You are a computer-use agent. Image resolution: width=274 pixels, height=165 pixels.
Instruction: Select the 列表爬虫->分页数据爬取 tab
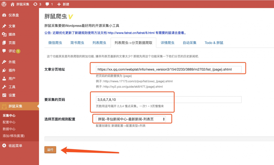click(x=133, y=43)
